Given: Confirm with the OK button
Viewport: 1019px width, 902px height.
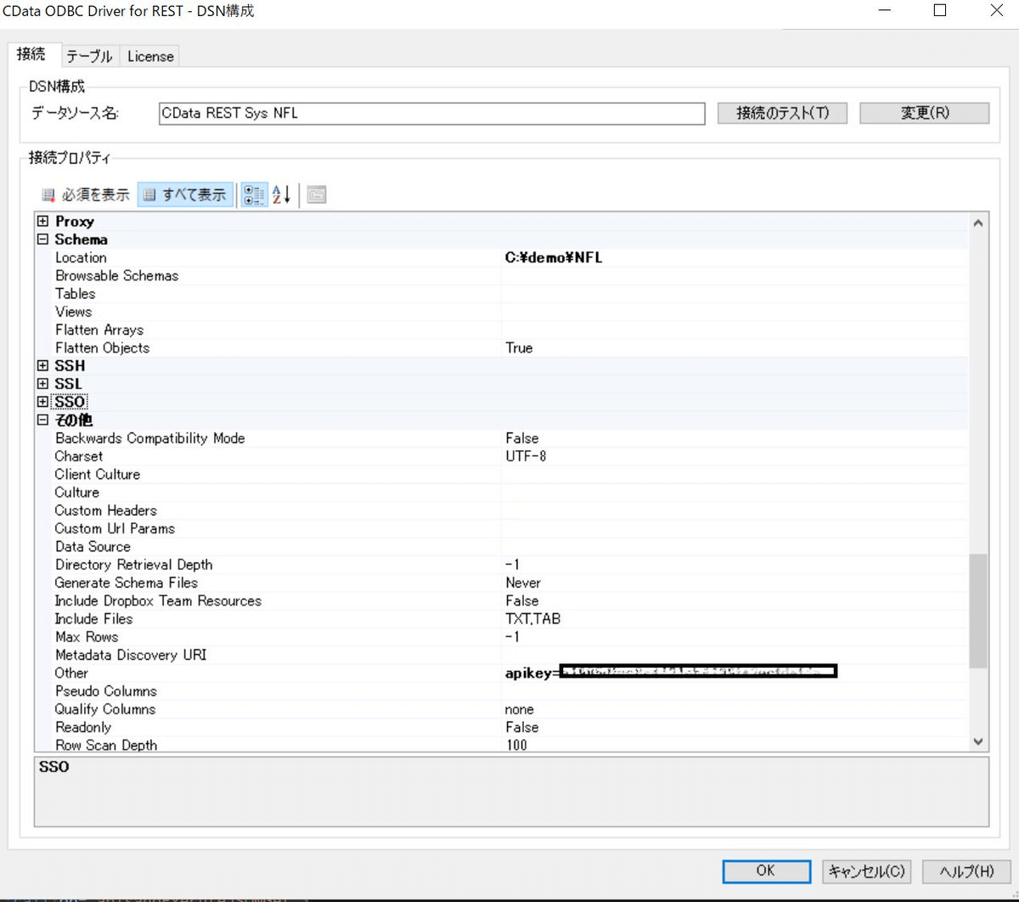Looking at the screenshot, I should coord(766,871).
